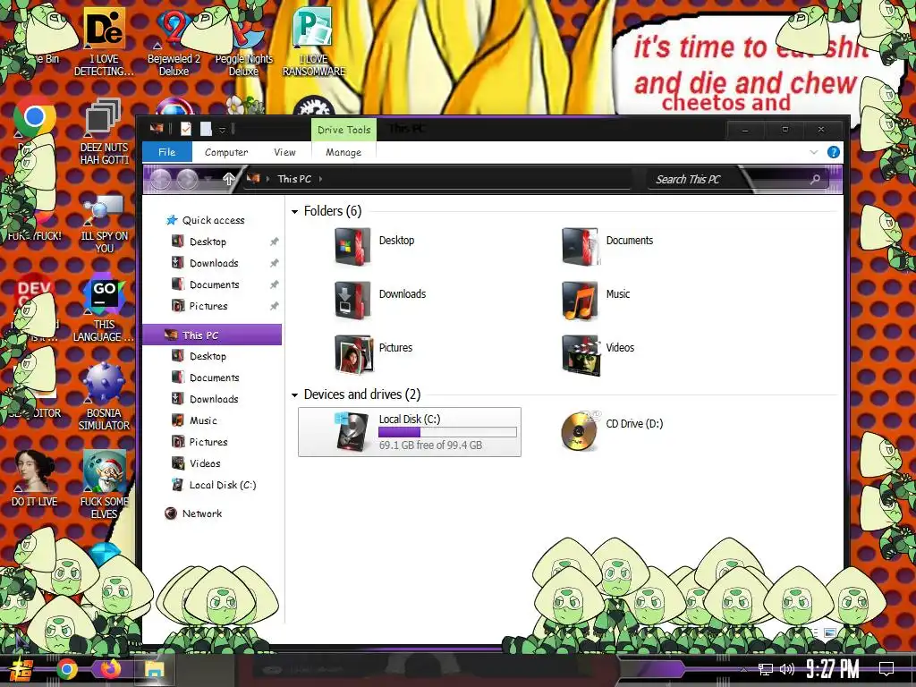Select Network in navigation pane
This screenshot has width=916, height=687.
point(201,513)
